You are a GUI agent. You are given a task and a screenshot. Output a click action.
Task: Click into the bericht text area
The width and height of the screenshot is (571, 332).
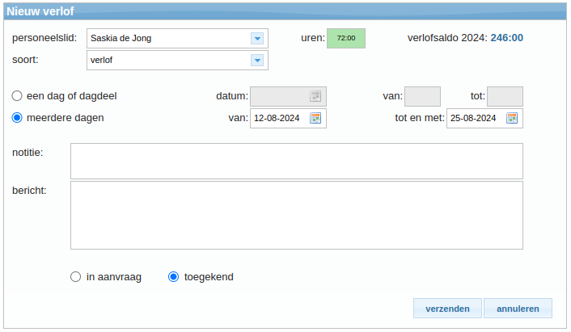tap(296, 215)
